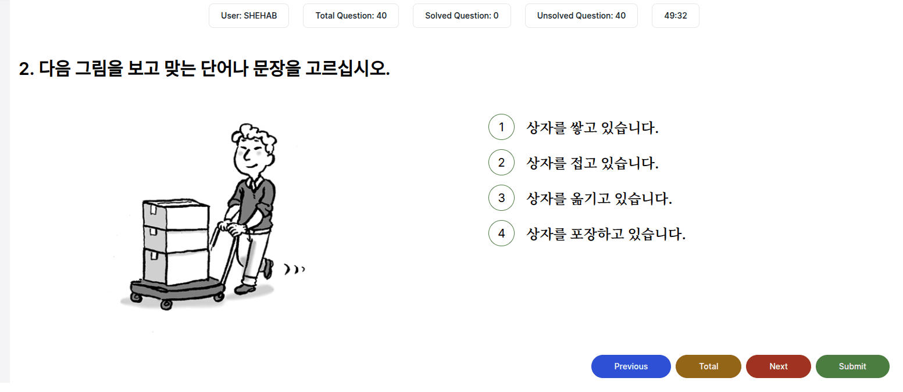Advance with the red Next button
Image resolution: width=903 pixels, height=392 pixels.
[778, 366]
